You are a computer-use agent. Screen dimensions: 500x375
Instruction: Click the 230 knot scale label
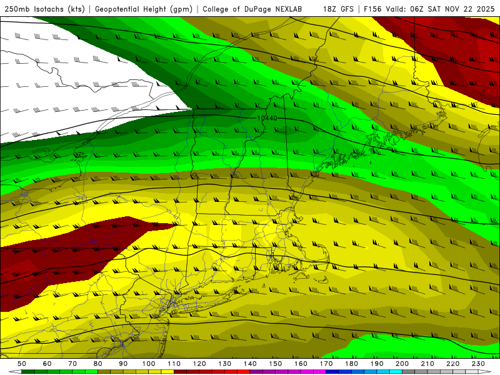coord(479,364)
